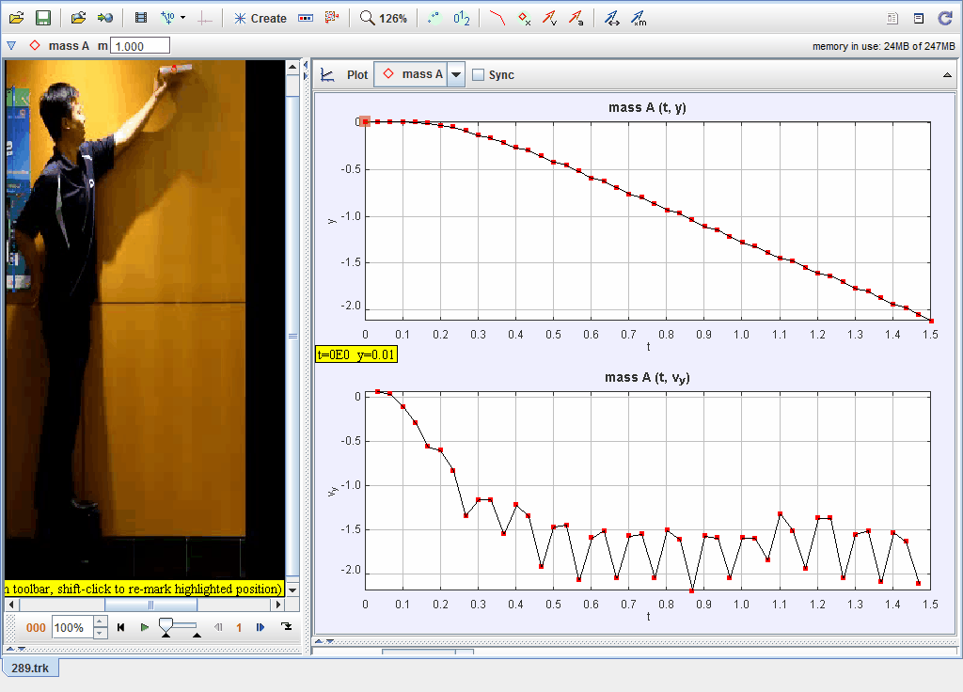Open the mass A track dropdown
Screen dimensions: 963x692
pos(456,75)
